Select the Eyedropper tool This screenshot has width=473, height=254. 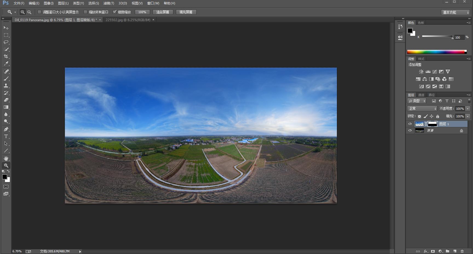click(6, 63)
